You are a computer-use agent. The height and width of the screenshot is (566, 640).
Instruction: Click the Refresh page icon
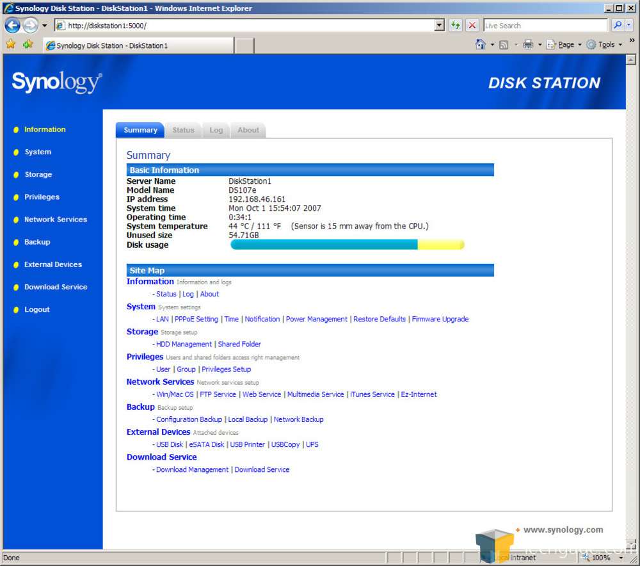pos(455,26)
